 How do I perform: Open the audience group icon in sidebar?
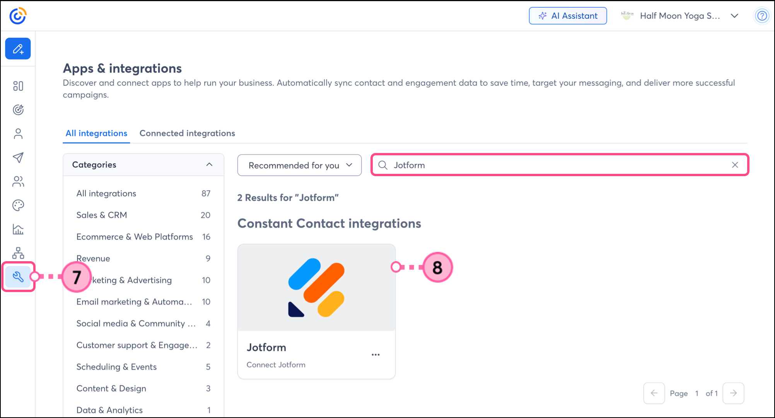[18, 182]
